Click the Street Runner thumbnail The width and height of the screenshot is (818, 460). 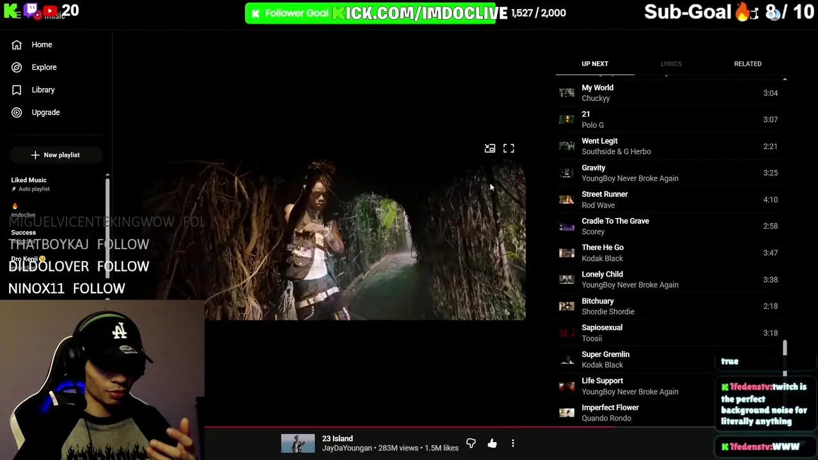click(567, 199)
